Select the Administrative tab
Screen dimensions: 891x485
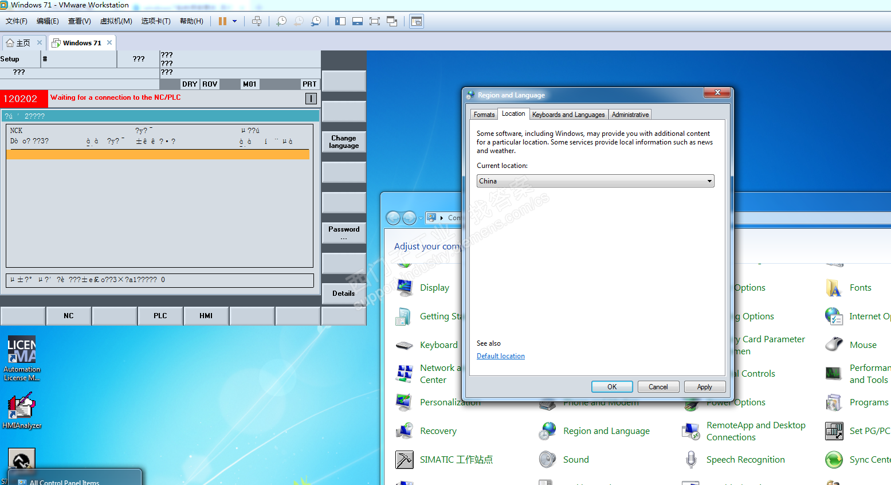[630, 115]
